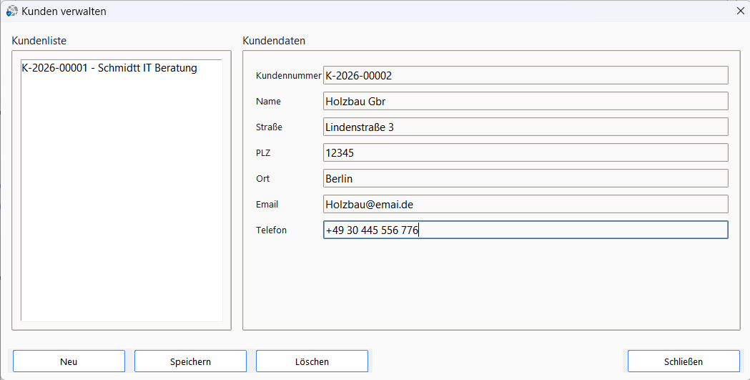Save the customer with Speichern
The width and height of the screenshot is (750, 380).
coord(190,361)
